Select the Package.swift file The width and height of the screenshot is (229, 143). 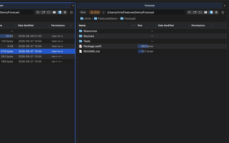152,46
